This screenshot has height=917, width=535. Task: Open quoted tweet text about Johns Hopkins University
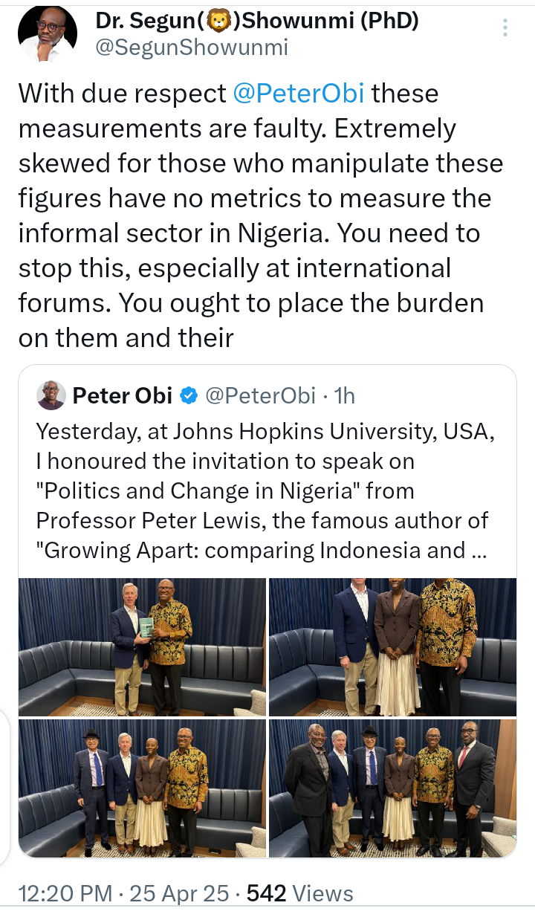click(x=262, y=491)
